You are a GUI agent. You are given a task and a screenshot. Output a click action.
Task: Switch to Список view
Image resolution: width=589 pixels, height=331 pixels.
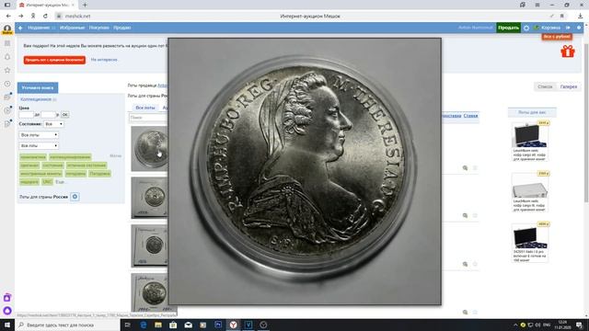coord(545,86)
